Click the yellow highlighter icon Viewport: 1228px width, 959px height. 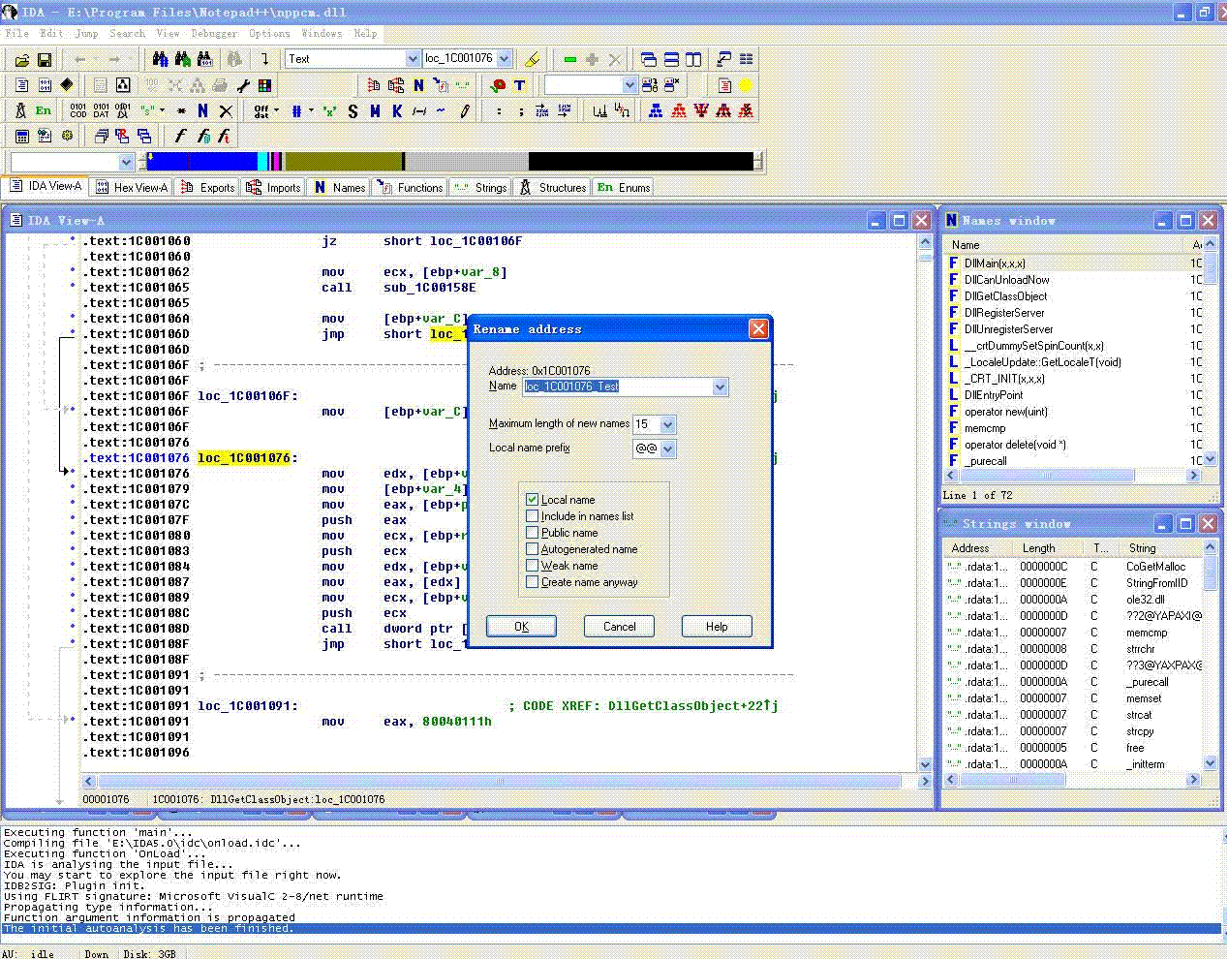[x=532, y=59]
